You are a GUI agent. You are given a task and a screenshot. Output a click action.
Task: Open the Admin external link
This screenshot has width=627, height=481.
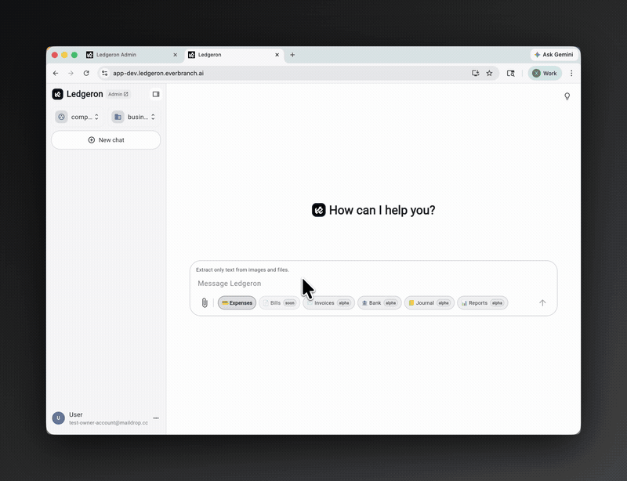118,94
